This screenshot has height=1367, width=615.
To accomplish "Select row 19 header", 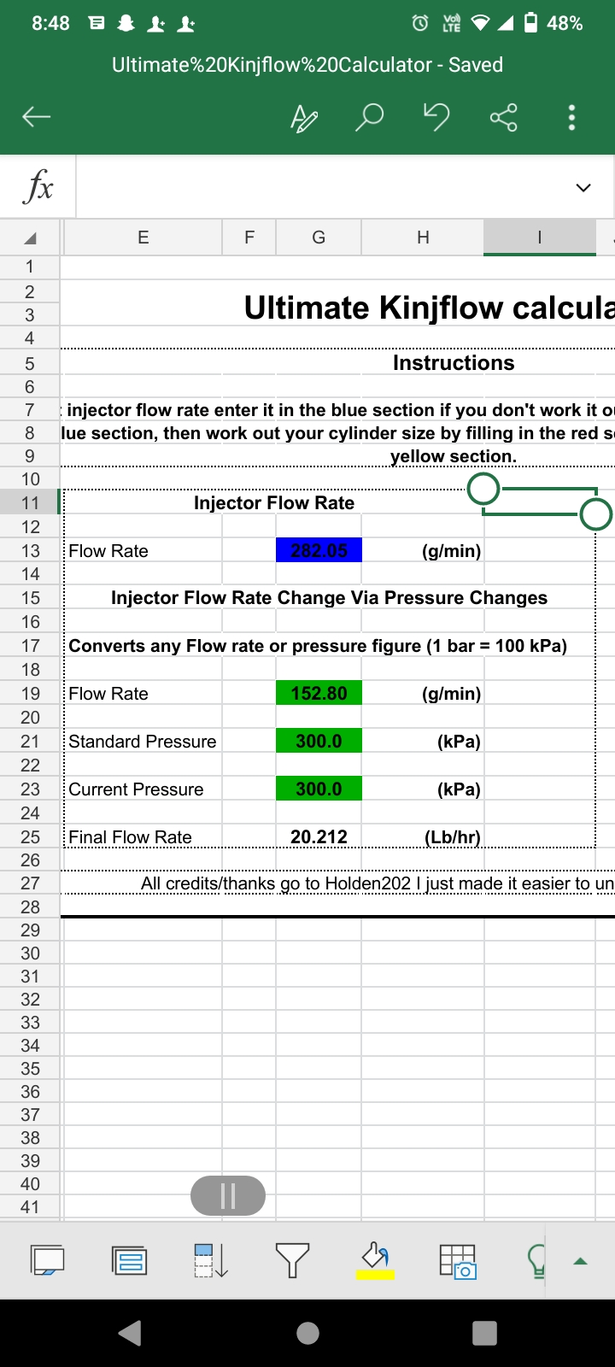I will [30, 693].
